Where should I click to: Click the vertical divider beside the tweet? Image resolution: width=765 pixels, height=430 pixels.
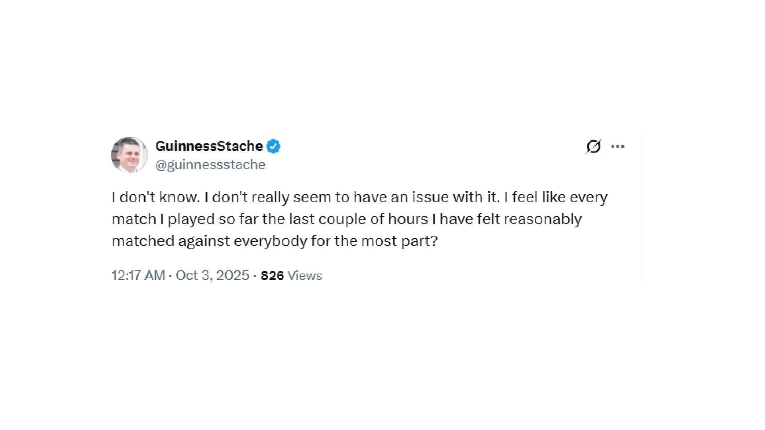point(641,208)
